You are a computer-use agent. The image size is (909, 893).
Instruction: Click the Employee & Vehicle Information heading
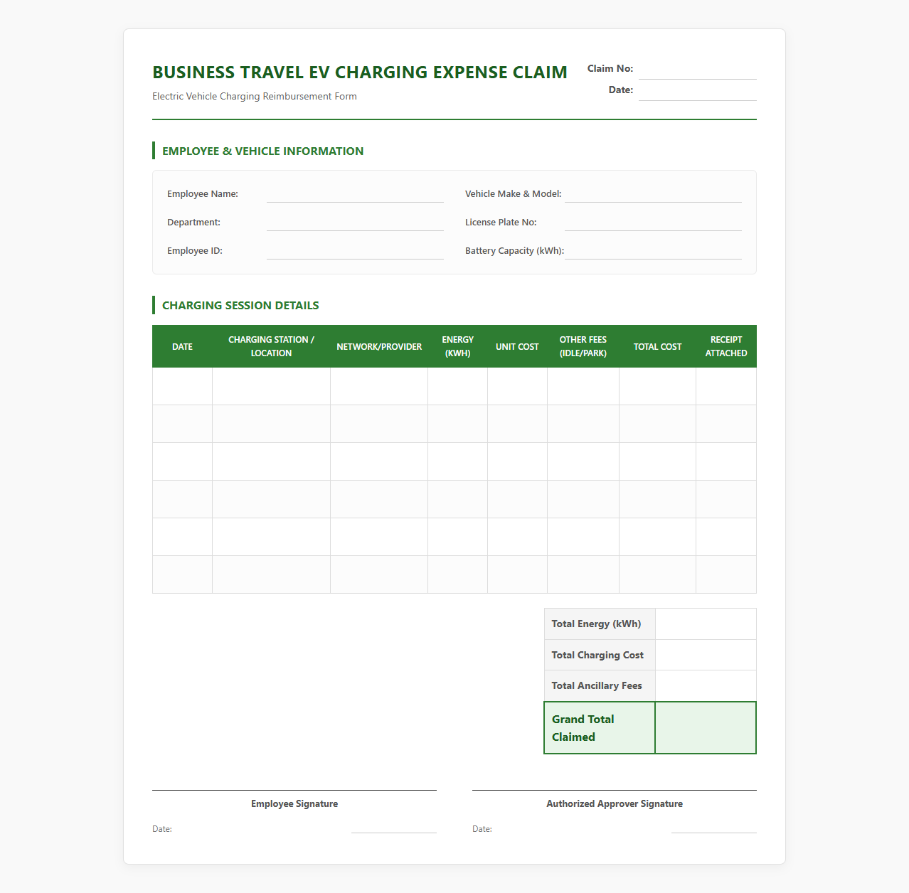(x=262, y=151)
